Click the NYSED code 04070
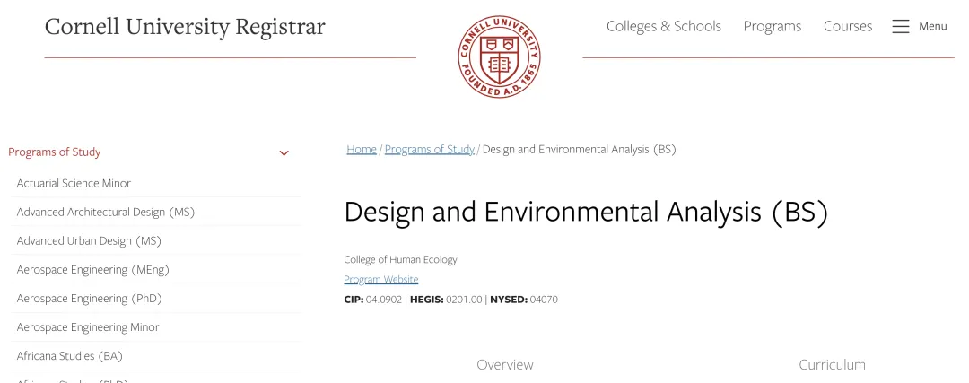This screenshot has height=383, width=969. coord(544,300)
